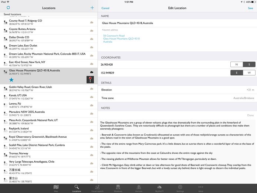Select Royal Observatory, Greenwich location

click(x=49, y=138)
